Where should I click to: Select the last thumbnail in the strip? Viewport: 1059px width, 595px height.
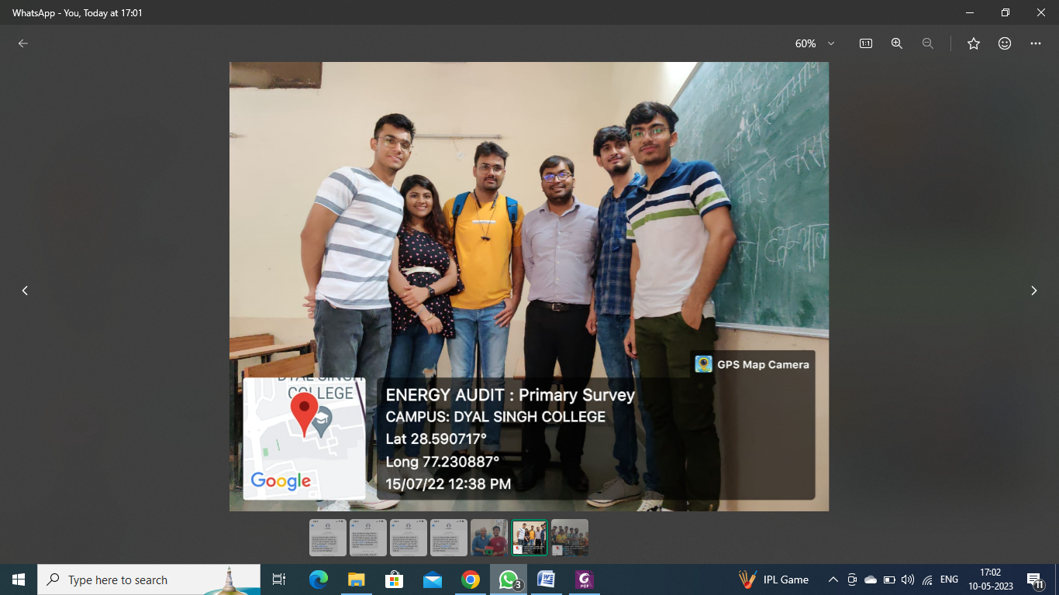570,537
